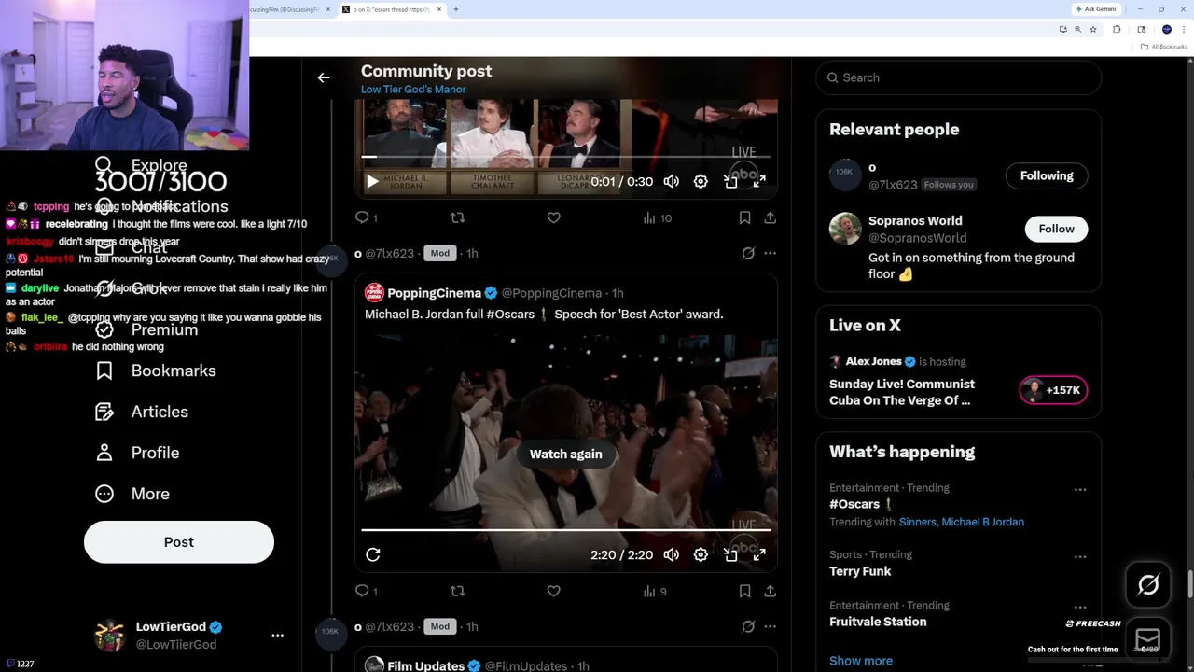Open Premium in the sidebar
Image resolution: width=1194 pixels, height=672 pixels.
(x=147, y=329)
